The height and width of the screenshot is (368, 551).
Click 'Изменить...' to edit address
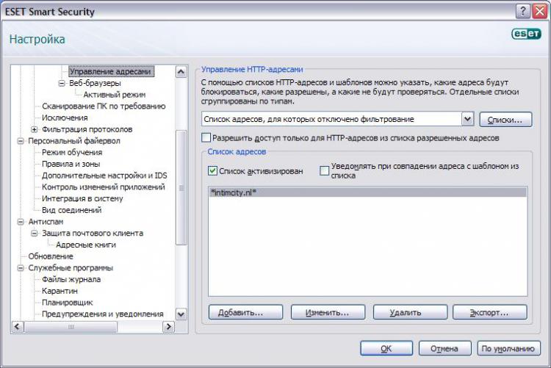tap(328, 312)
